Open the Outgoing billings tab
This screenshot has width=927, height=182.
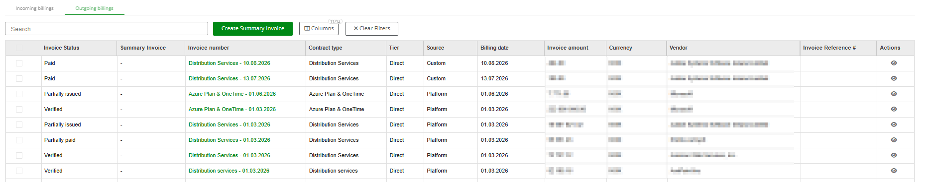(94, 8)
